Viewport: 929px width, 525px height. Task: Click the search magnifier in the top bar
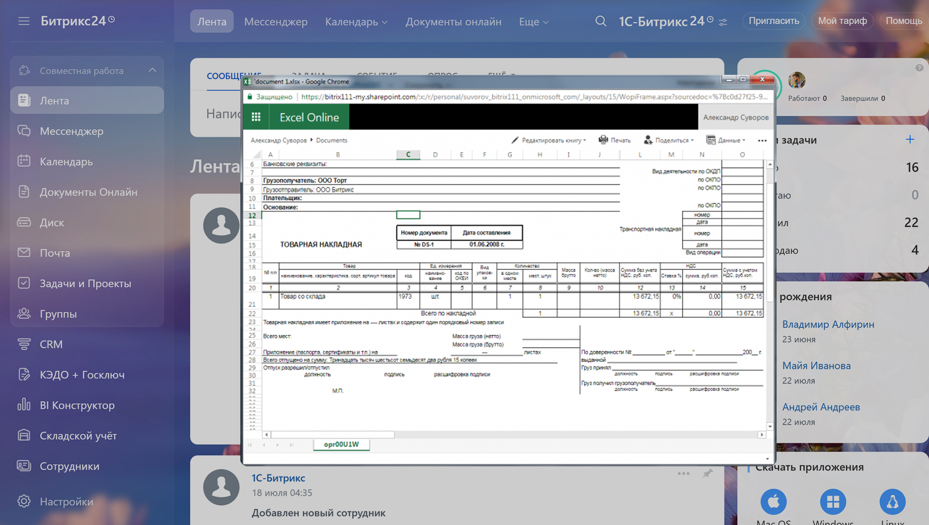coord(600,21)
